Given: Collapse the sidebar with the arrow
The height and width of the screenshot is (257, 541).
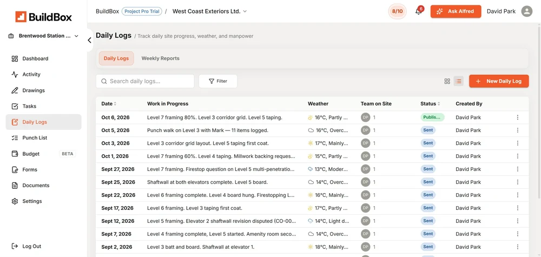Looking at the screenshot, I should pyautogui.click(x=89, y=40).
